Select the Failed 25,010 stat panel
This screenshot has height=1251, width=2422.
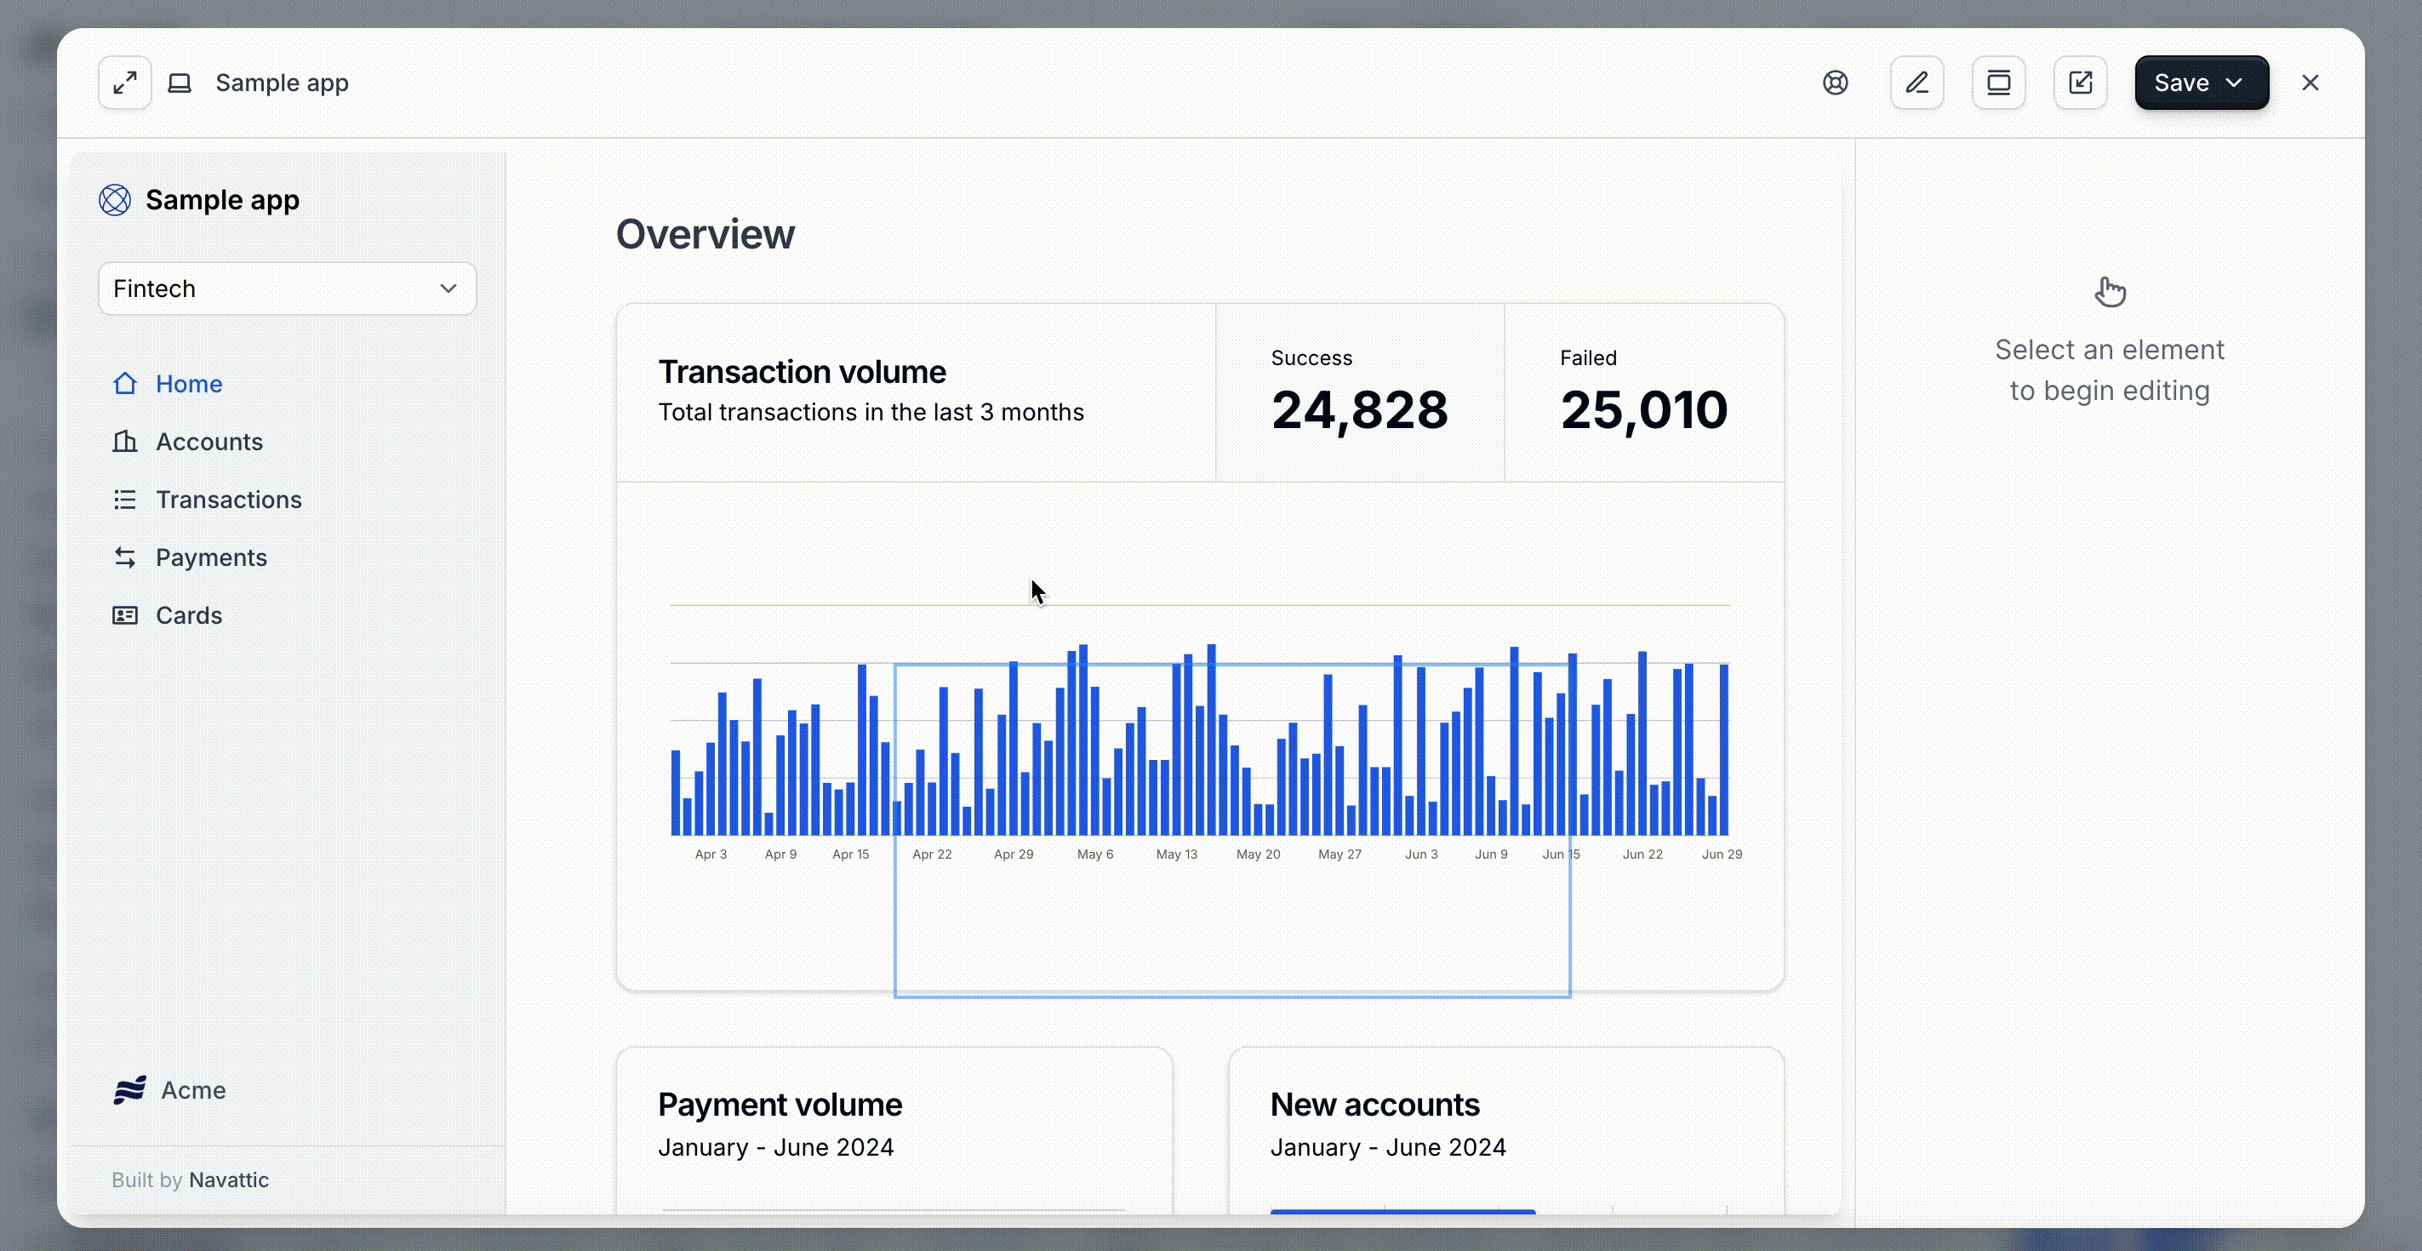point(1642,393)
